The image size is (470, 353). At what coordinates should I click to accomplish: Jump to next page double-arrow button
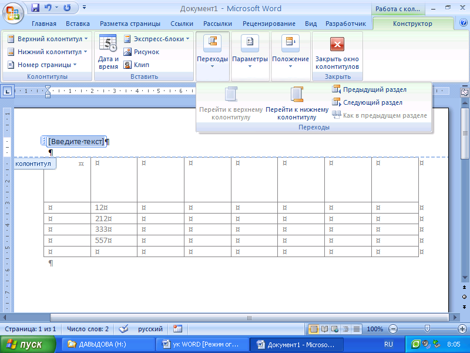pyautogui.click(x=464, y=307)
